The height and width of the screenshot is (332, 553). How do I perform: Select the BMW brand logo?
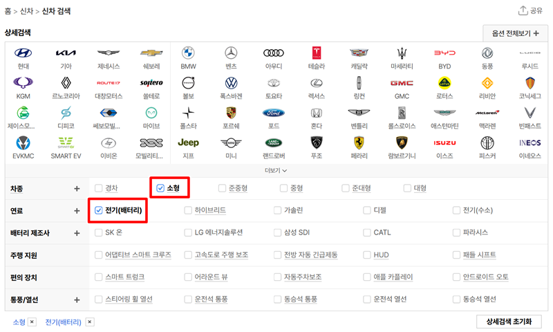pyautogui.click(x=188, y=53)
